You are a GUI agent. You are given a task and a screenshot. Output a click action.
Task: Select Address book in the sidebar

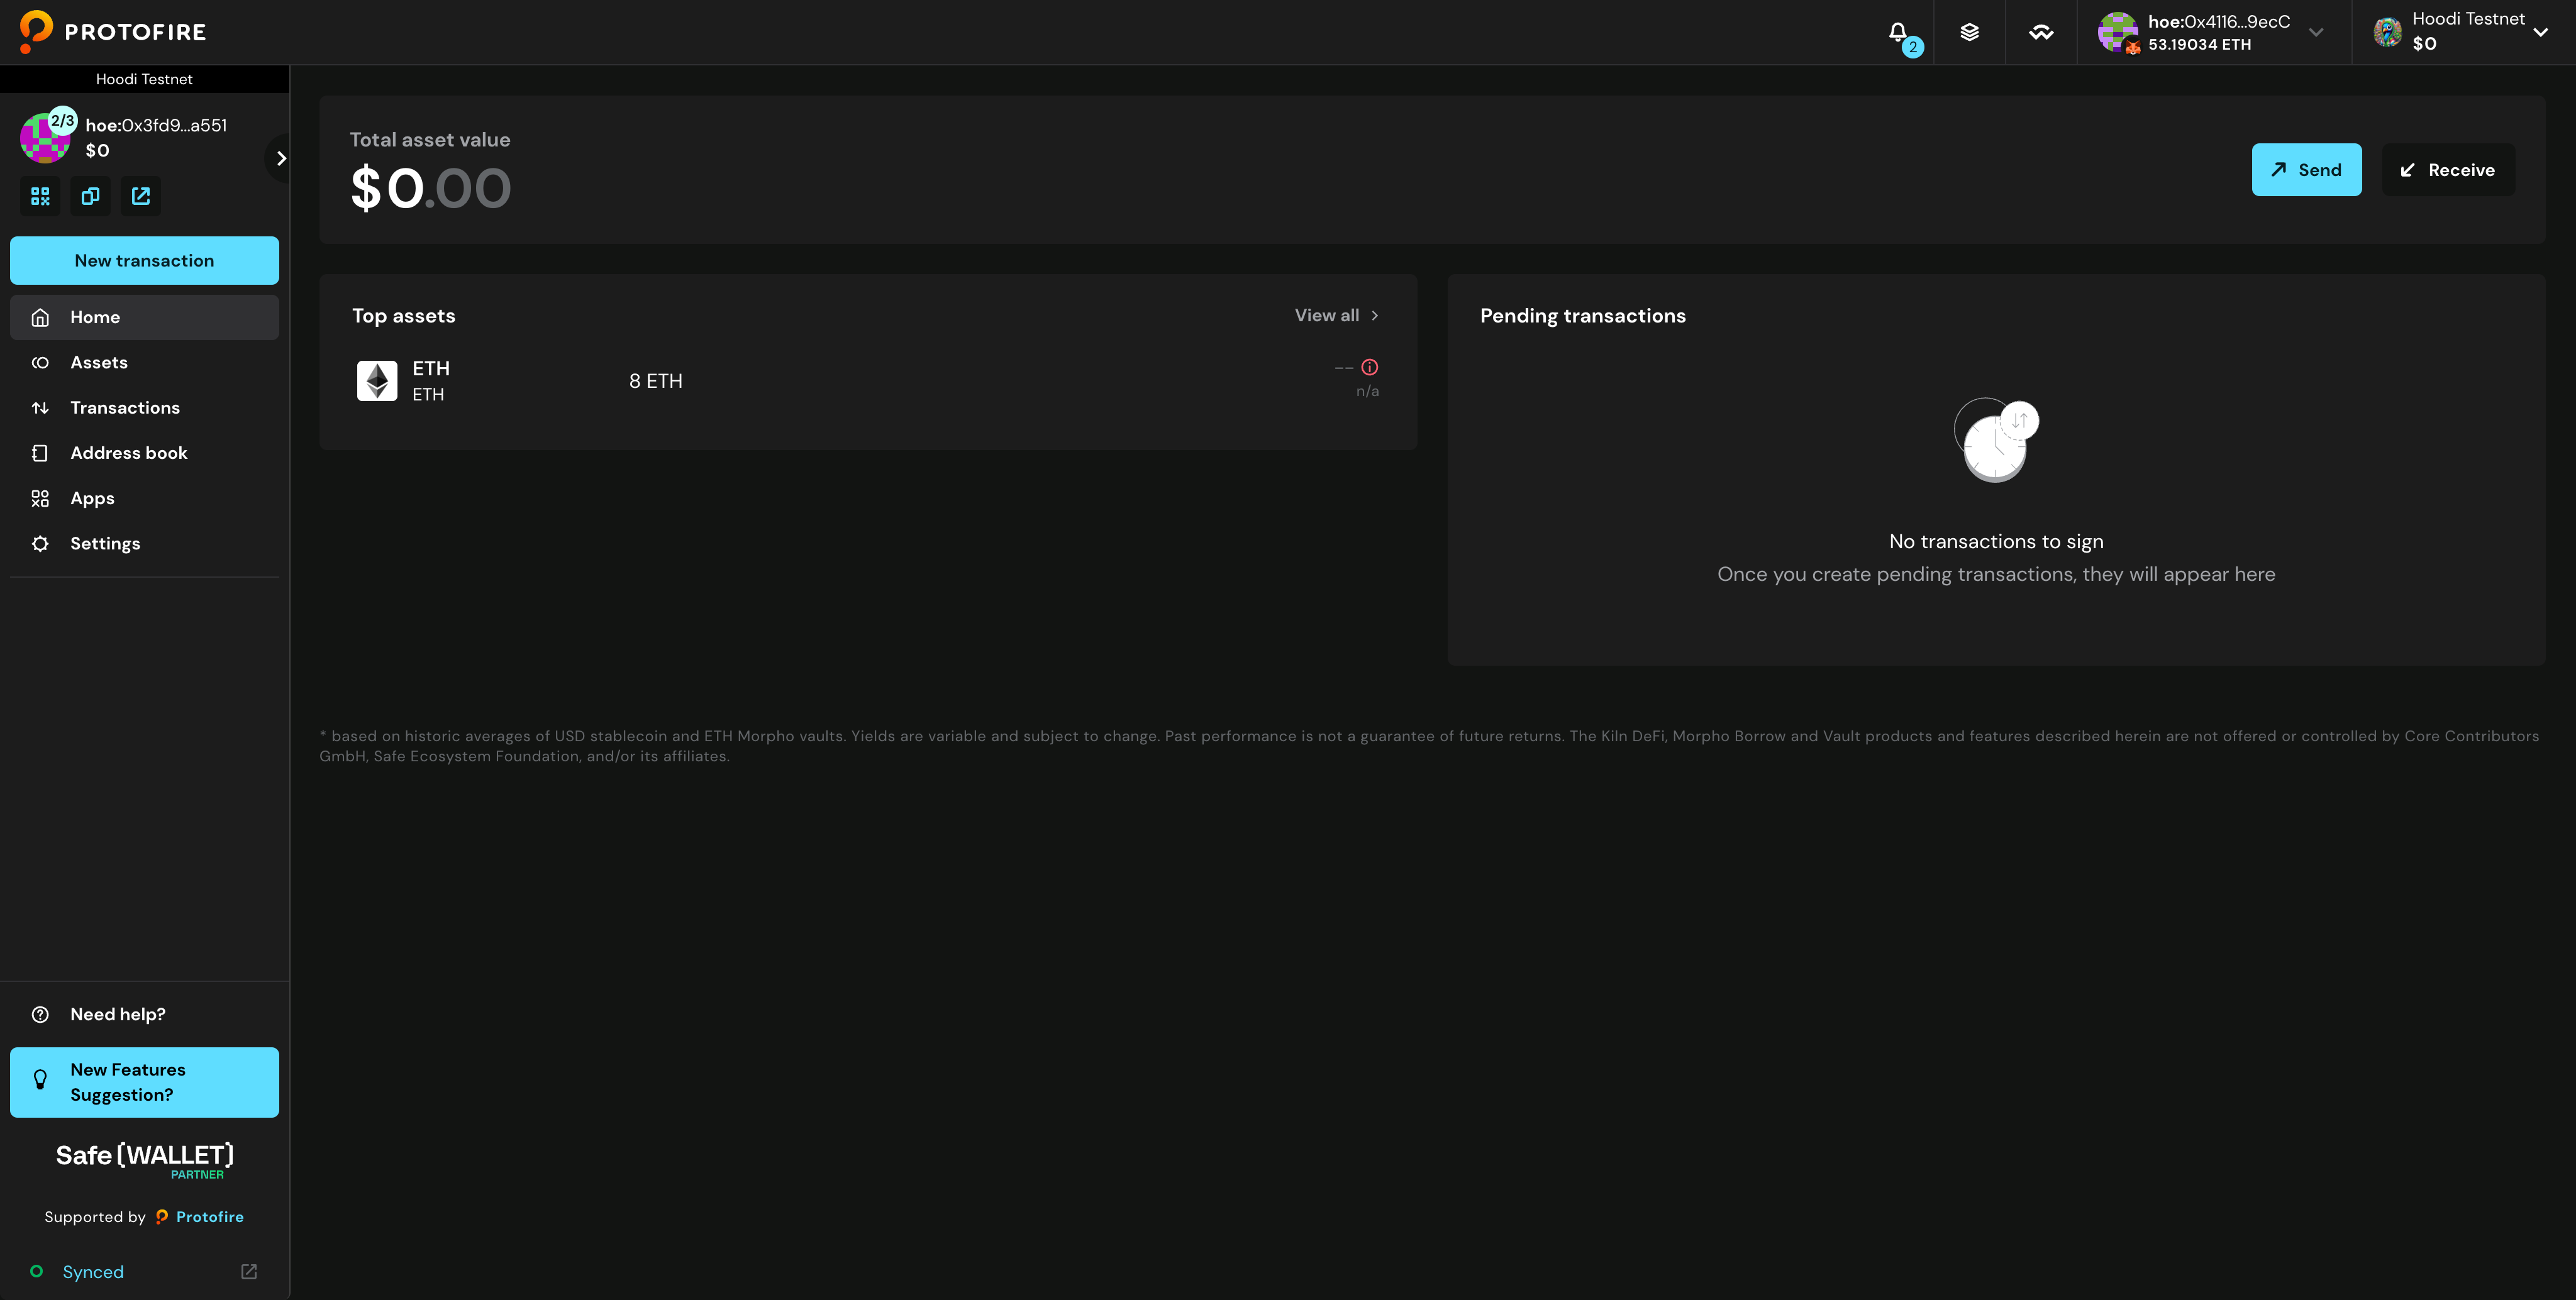(128, 453)
